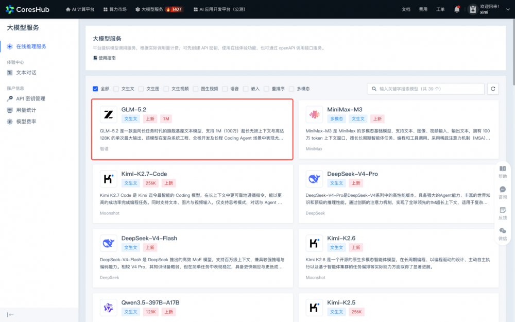
Task: Refresh the model list
Action: pos(493,89)
